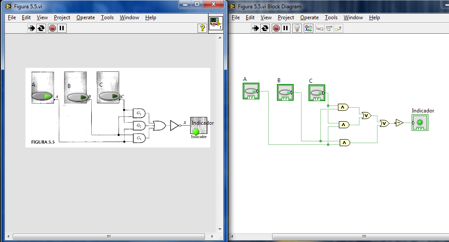Click front panel horizontal scrollbar right arrow
Screen dimensions: 449x242
(212, 236)
